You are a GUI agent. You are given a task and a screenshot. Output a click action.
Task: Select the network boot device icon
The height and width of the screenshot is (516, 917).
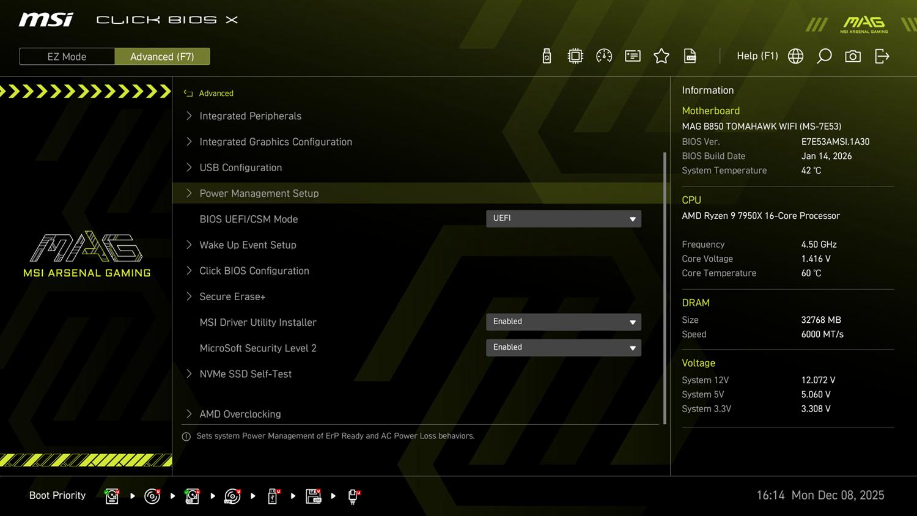(x=353, y=496)
